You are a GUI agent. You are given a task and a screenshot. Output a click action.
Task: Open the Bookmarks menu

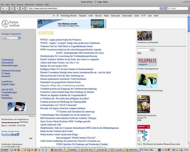coord(30,5)
